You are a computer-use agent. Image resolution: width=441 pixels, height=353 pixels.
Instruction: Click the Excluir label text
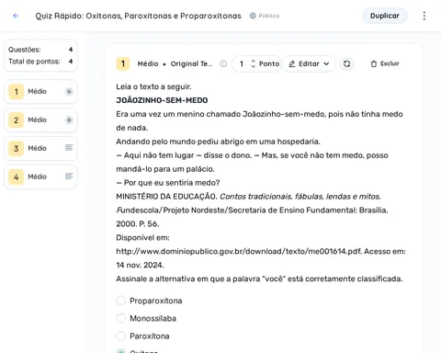(x=390, y=63)
